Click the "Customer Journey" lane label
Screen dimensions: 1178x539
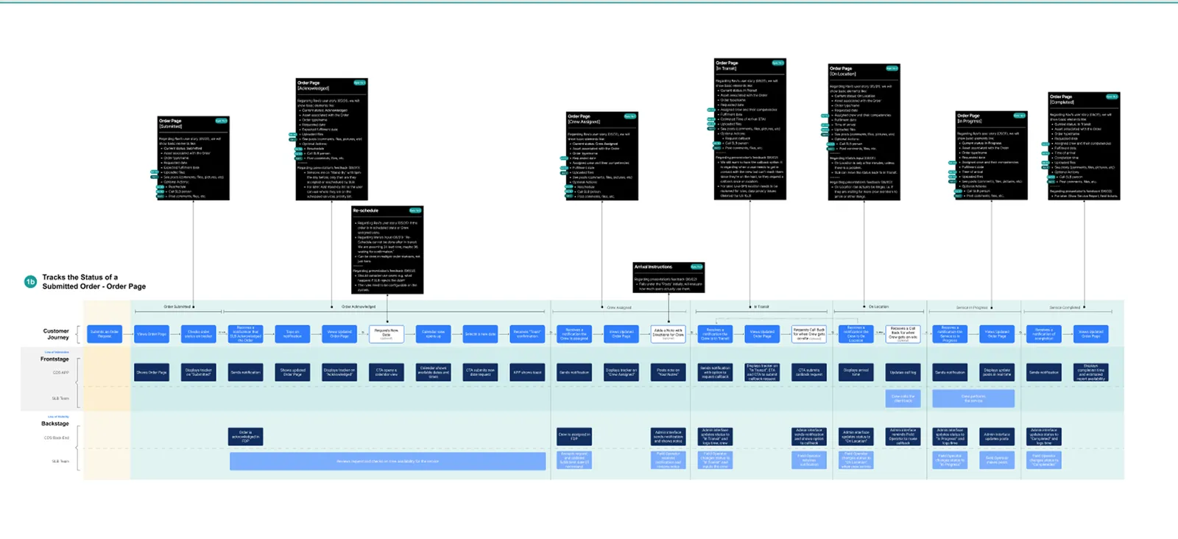[55, 334]
